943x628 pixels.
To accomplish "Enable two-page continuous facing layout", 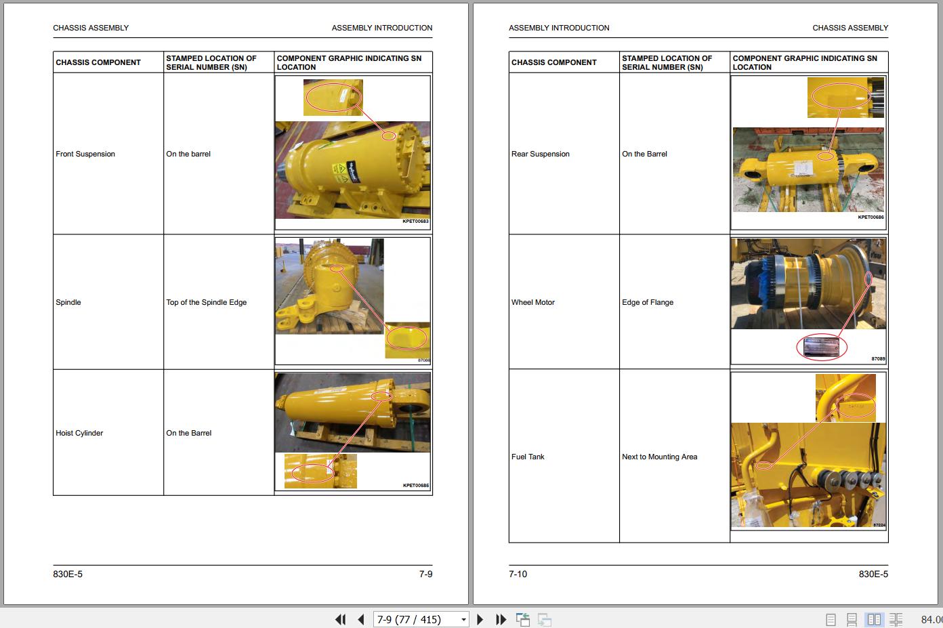I will 896,619.
